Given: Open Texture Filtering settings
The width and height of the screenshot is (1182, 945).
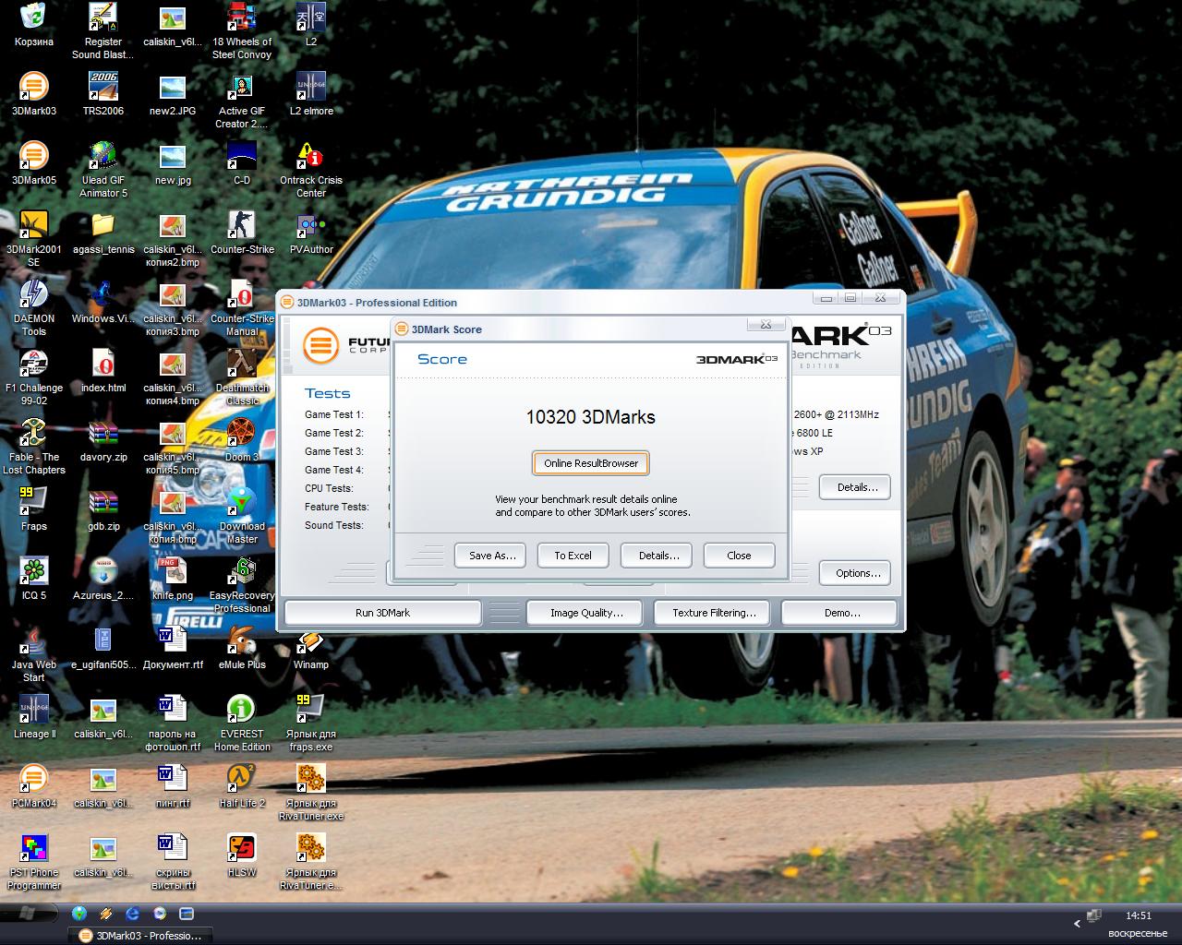Looking at the screenshot, I should click(x=713, y=613).
